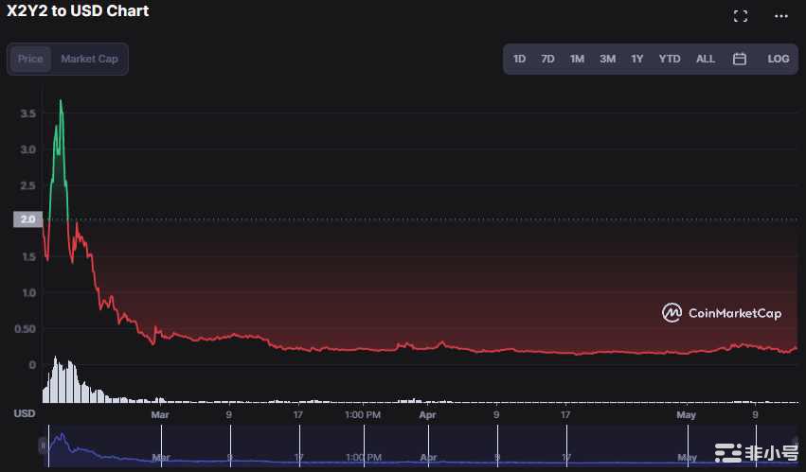Image resolution: width=806 pixels, height=472 pixels.
Task: Click the green price peak on chart
Action: pos(61,102)
